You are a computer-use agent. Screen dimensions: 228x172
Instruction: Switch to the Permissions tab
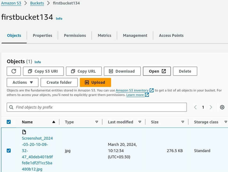pos(75,35)
